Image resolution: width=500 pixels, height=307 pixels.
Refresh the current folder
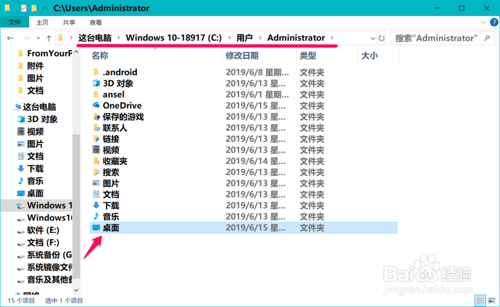(381, 38)
